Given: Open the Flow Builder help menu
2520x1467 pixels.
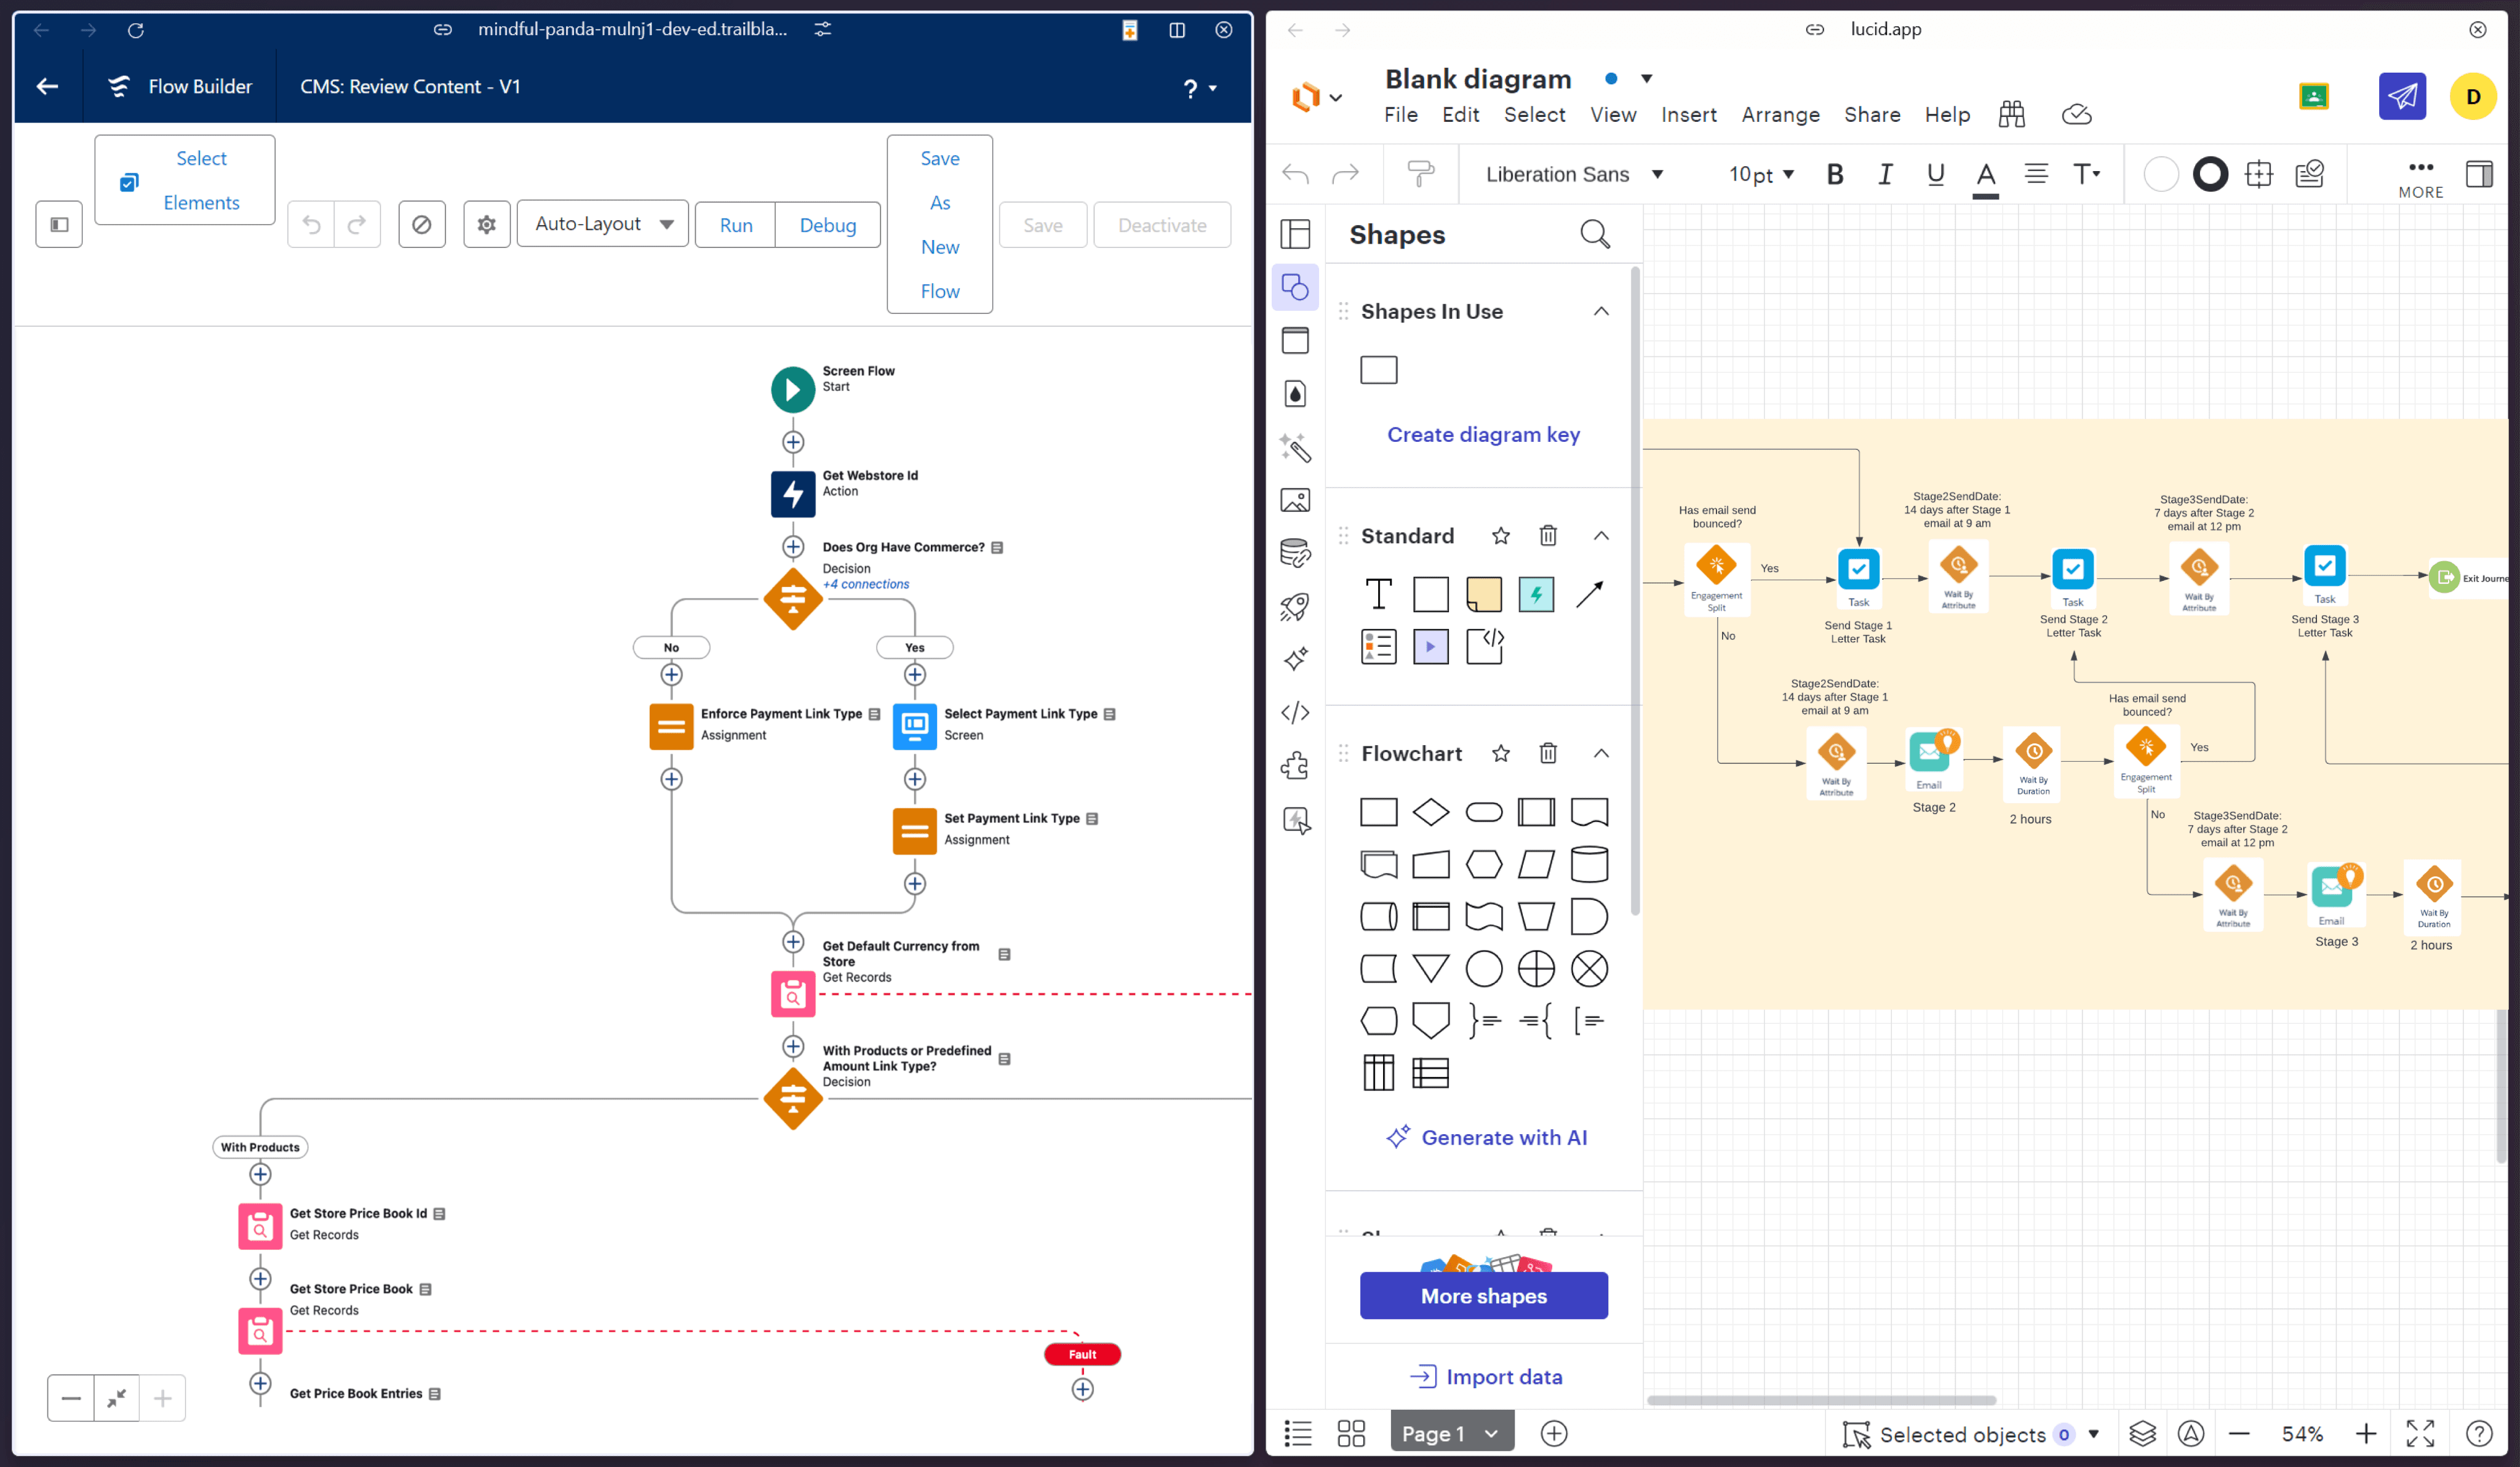Looking at the screenshot, I should [1199, 88].
